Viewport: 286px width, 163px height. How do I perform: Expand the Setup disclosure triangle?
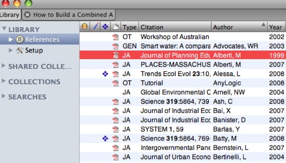click(x=11, y=51)
